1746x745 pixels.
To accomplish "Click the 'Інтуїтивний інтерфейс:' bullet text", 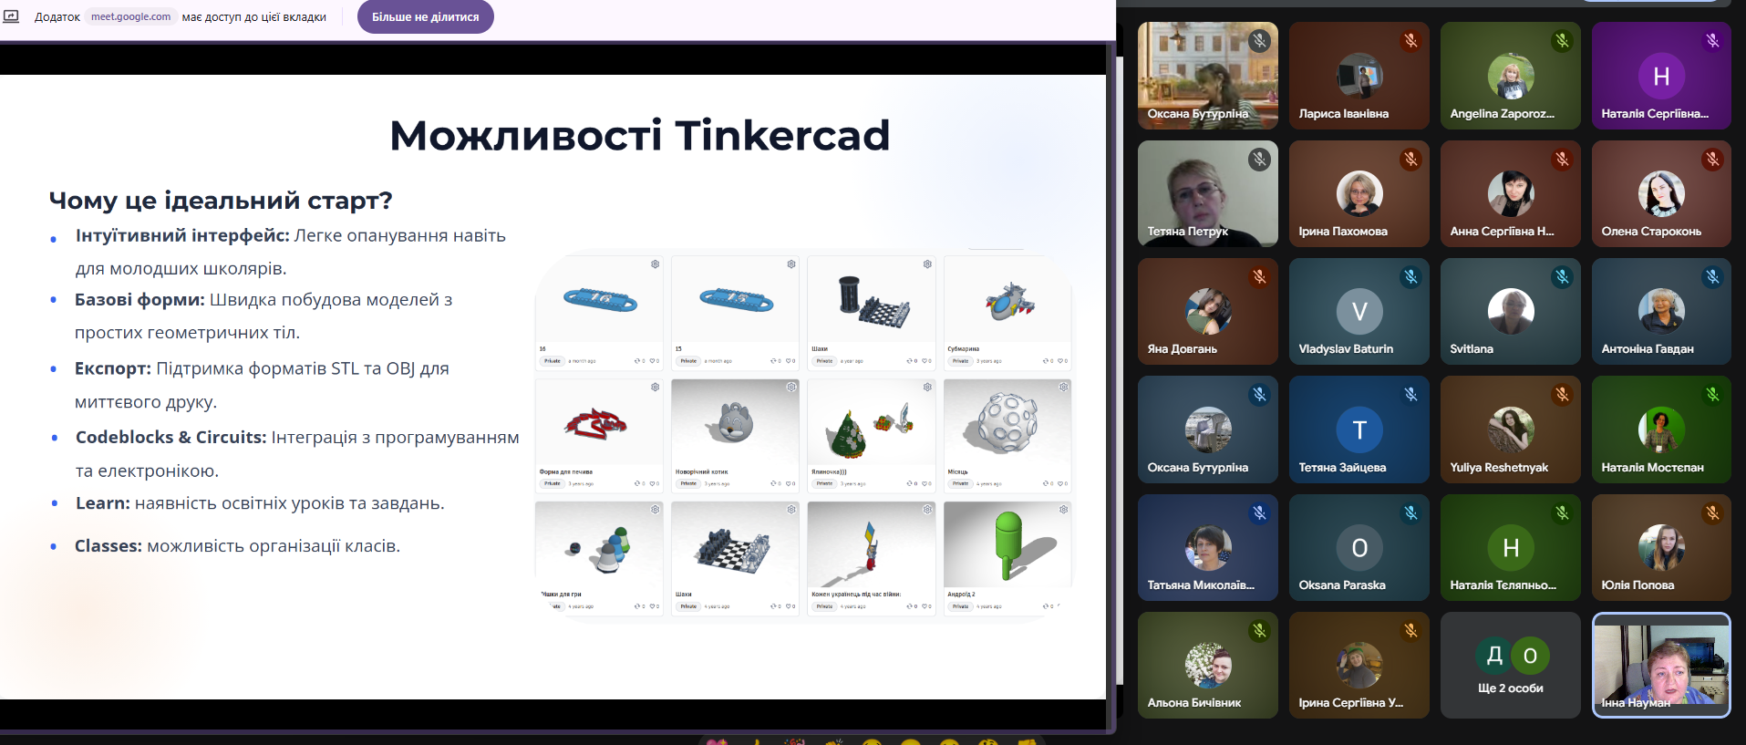I will click(182, 236).
